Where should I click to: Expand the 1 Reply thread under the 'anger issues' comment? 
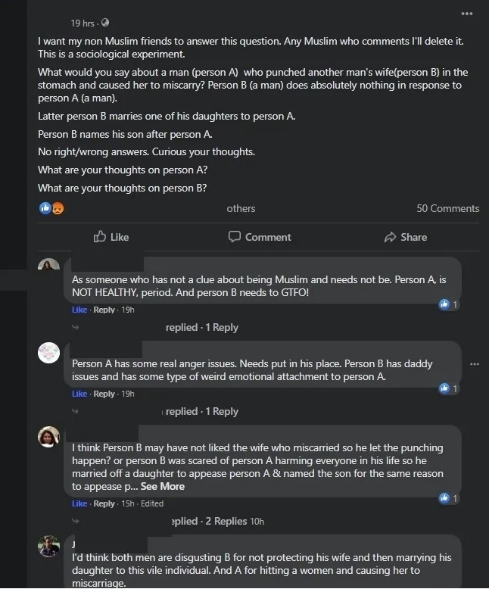pos(201,411)
